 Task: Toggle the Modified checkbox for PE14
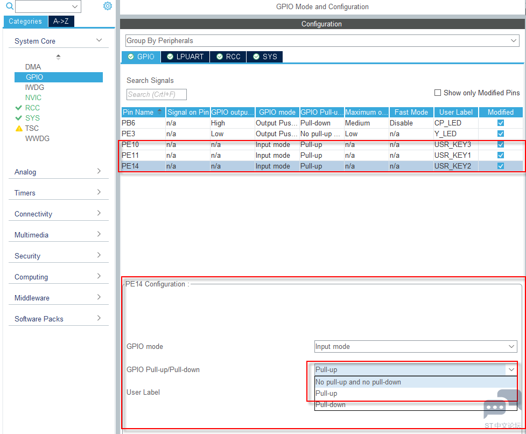(501, 166)
